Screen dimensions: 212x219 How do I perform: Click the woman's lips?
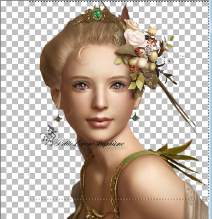tap(100, 122)
